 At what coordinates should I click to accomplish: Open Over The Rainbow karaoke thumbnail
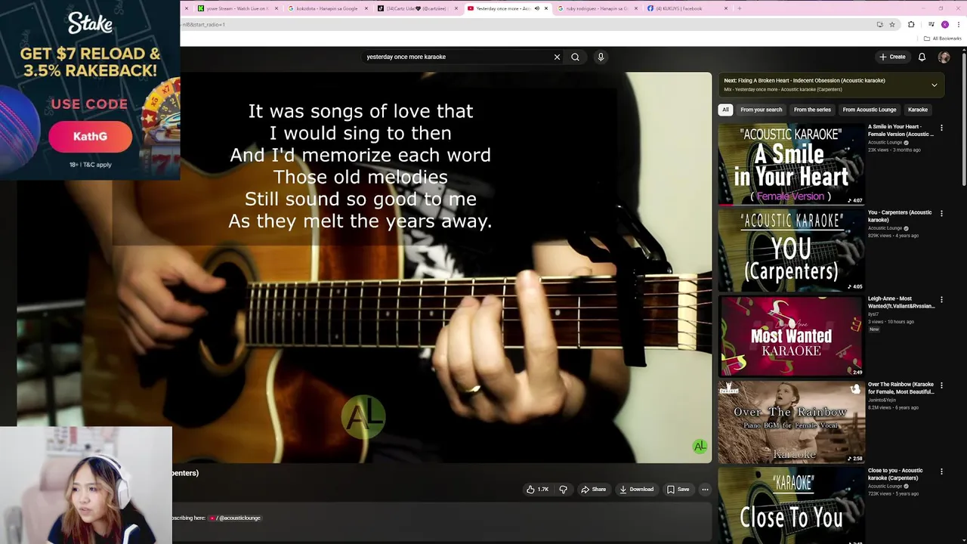tap(791, 422)
